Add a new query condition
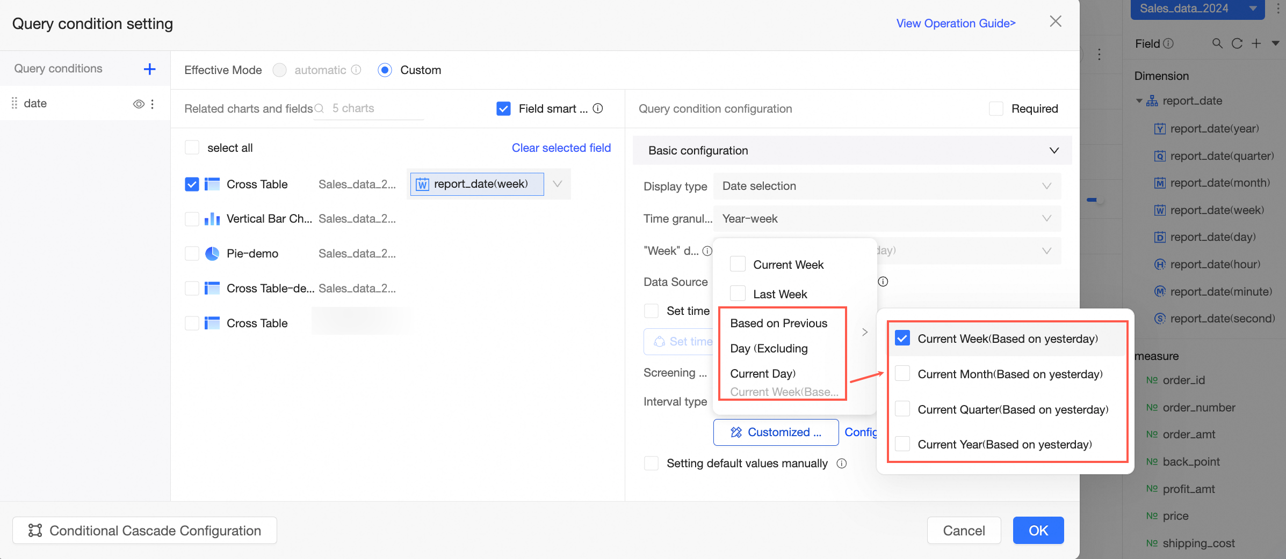 pyautogui.click(x=149, y=69)
